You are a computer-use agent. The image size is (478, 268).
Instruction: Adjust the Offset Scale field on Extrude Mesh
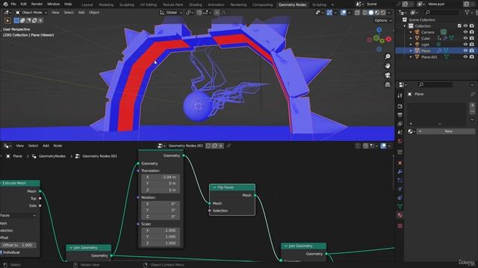tap(18, 245)
